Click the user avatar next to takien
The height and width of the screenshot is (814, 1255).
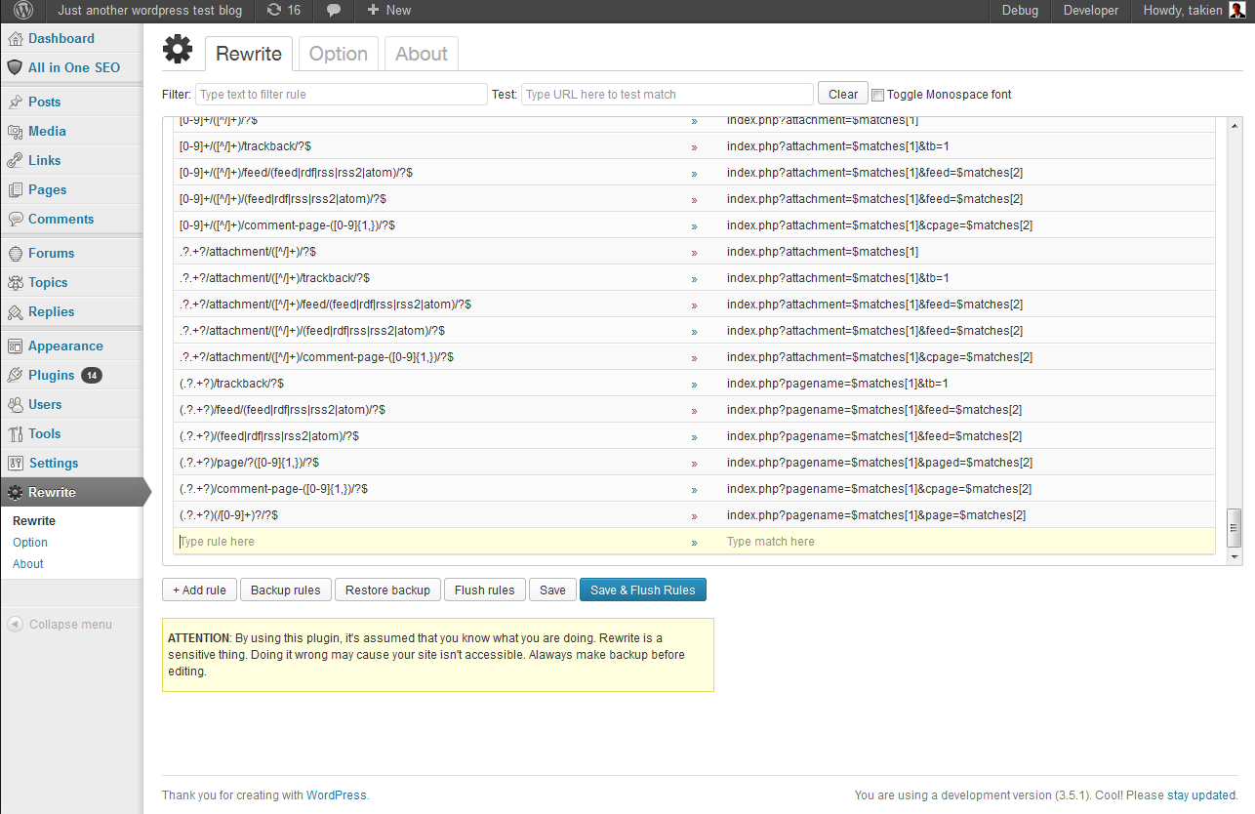point(1236,11)
